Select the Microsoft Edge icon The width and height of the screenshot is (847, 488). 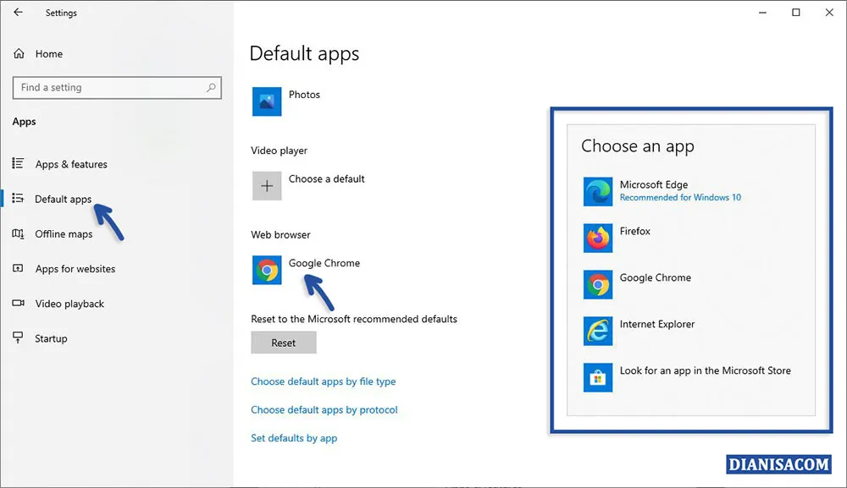click(598, 191)
